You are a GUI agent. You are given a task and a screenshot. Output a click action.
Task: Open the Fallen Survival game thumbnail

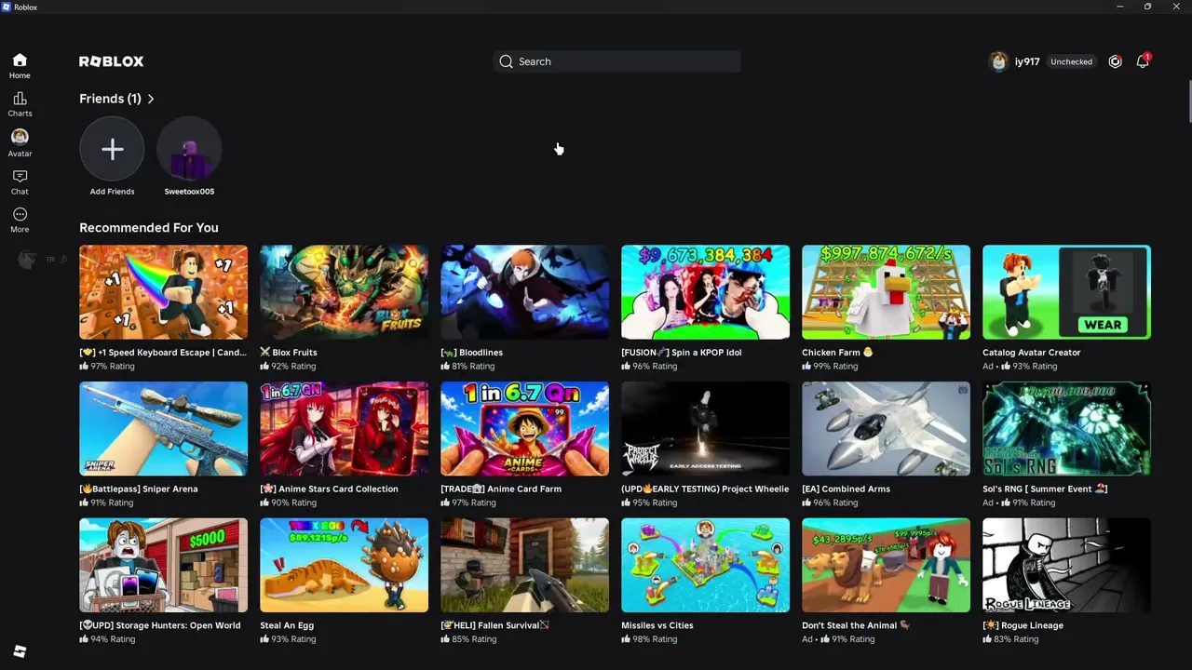coord(524,566)
